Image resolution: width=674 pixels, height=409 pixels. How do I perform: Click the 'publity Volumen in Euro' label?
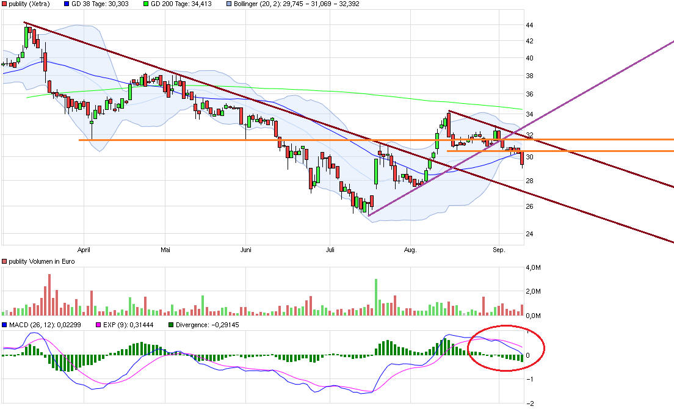point(42,261)
